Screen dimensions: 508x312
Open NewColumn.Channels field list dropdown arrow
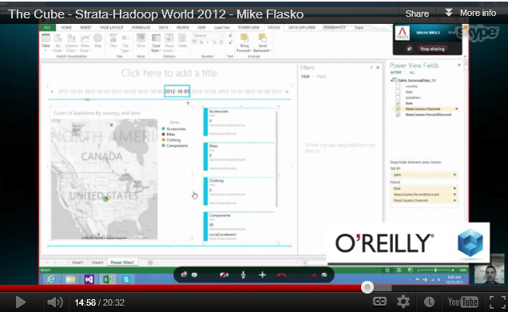coord(456,109)
